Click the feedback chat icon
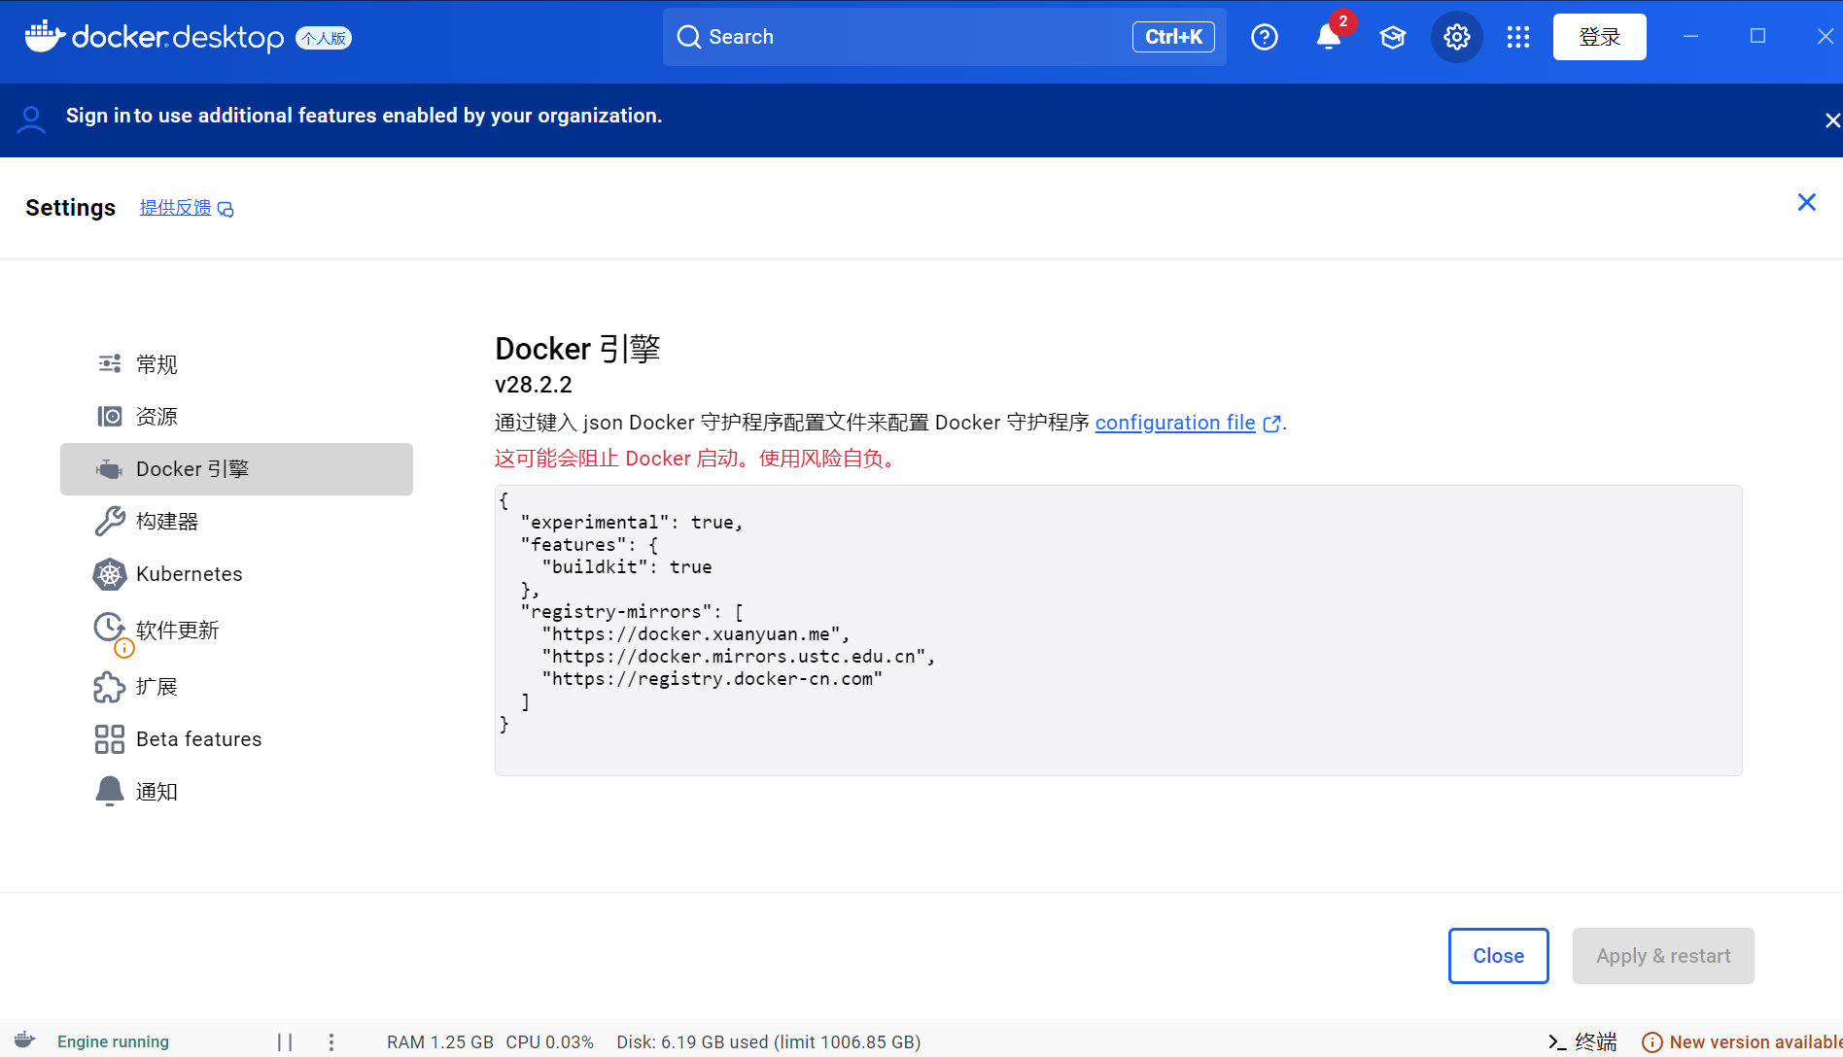The image size is (1843, 1057). point(226,209)
